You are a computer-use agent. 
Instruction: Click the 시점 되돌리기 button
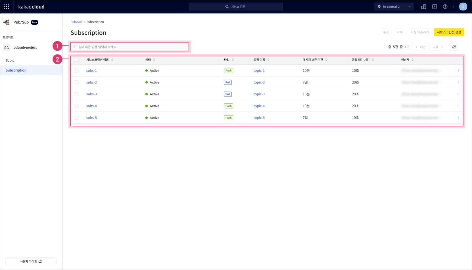coord(419,32)
